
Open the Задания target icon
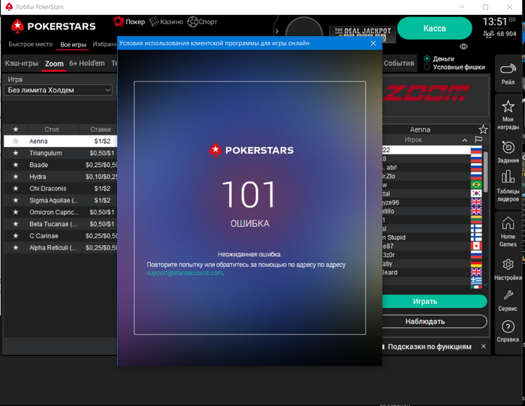tap(508, 147)
